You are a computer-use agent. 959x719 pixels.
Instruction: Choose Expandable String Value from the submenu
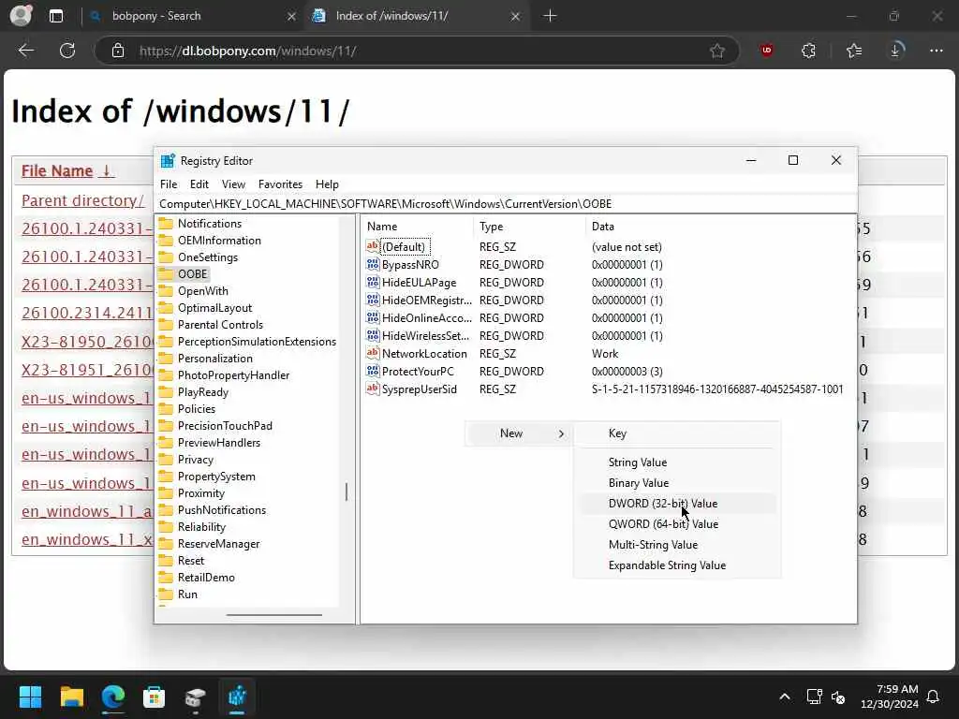(x=677, y=565)
